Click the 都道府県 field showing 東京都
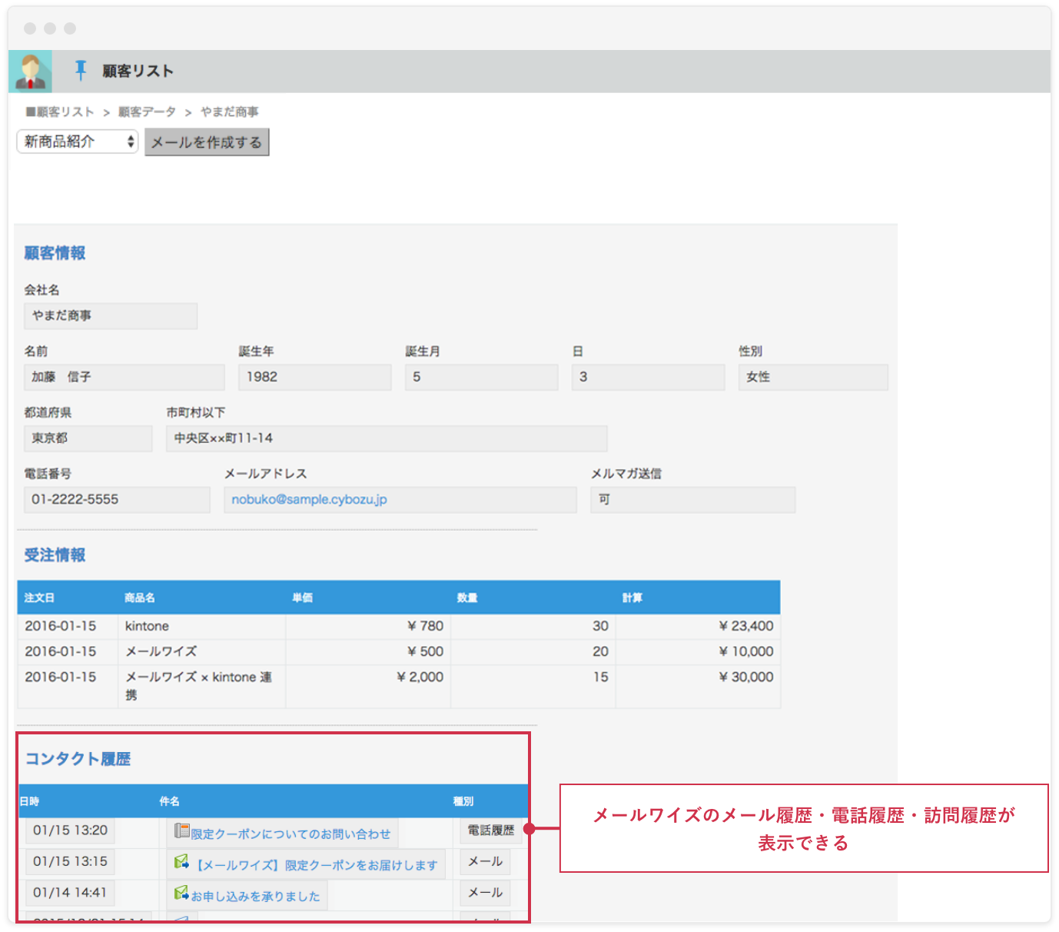 88,438
